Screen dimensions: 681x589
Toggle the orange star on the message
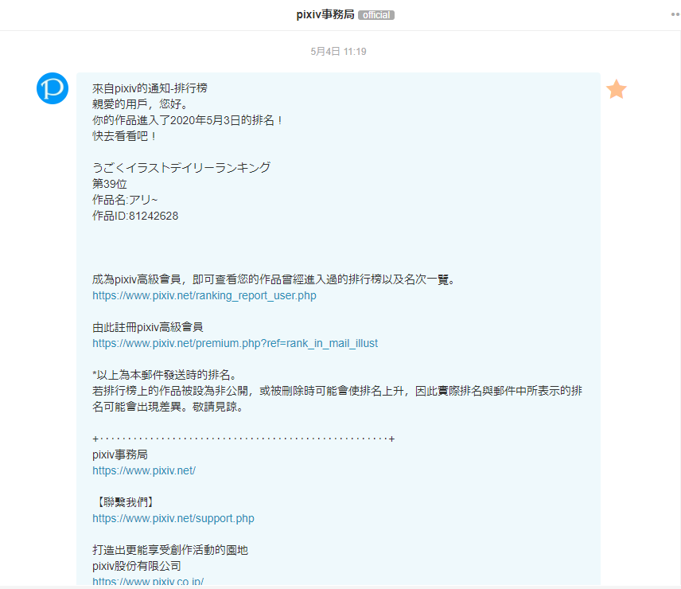point(617,89)
